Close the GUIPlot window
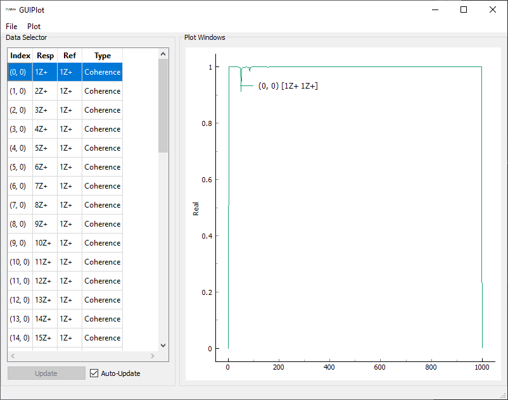 click(493, 10)
